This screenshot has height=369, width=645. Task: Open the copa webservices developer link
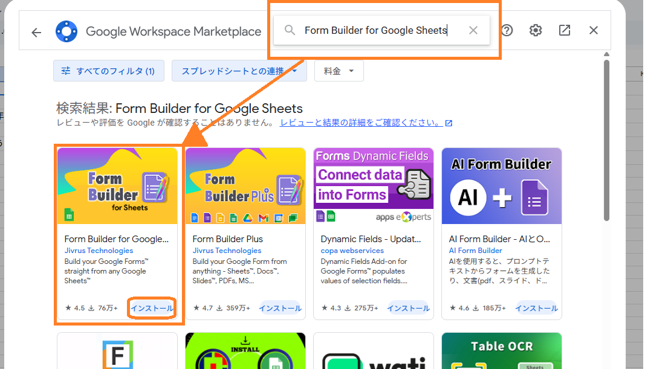click(x=352, y=251)
